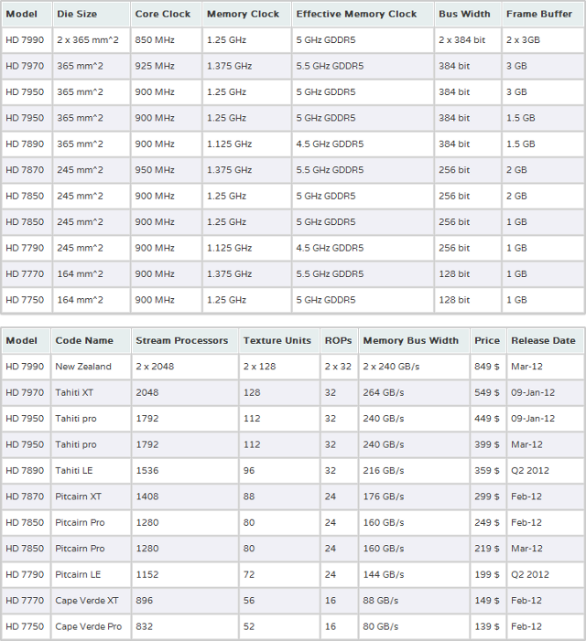Select the Core Clock header cell
The image size is (586, 641).
tap(166, 14)
